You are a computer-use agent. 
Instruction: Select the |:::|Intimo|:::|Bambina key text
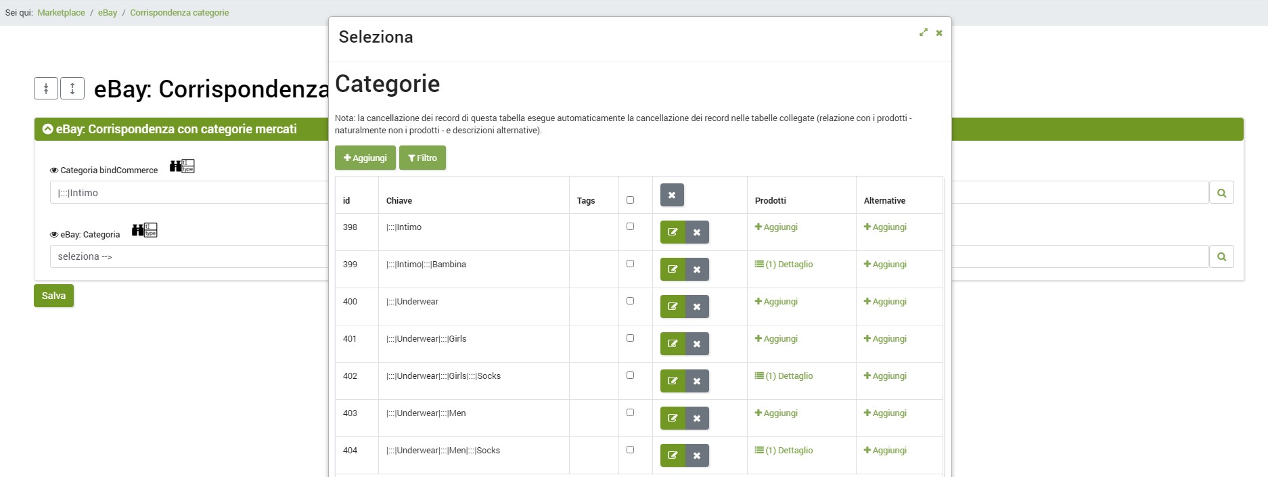point(426,265)
